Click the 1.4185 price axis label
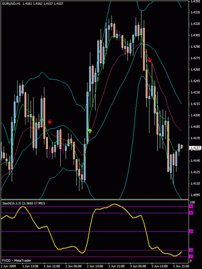The image size is (202, 269). pos(195,127)
